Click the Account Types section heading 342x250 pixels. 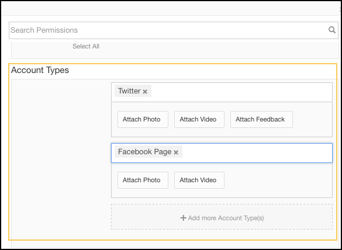(40, 70)
